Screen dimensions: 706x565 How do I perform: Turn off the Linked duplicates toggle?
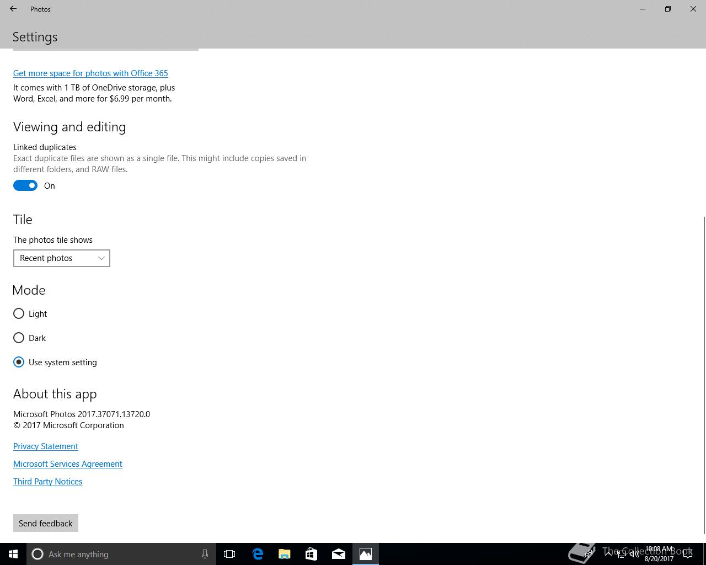(25, 185)
